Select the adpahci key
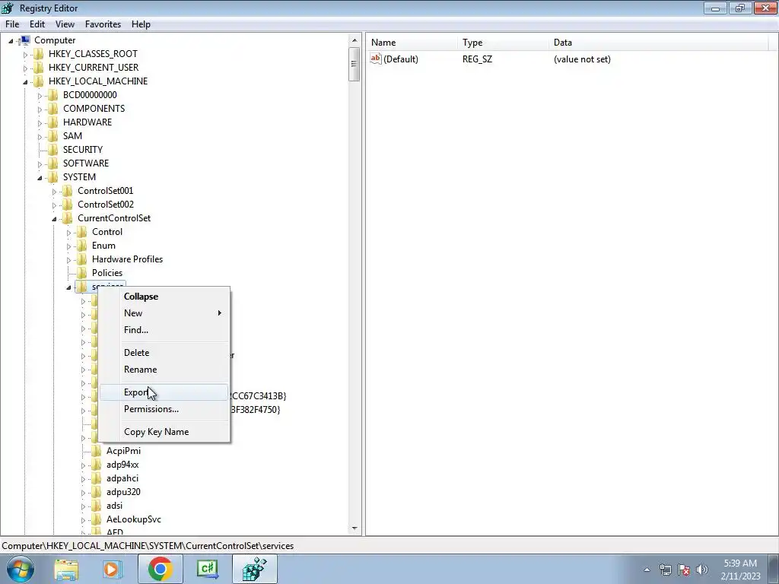Image resolution: width=779 pixels, height=584 pixels. (x=122, y=478)
